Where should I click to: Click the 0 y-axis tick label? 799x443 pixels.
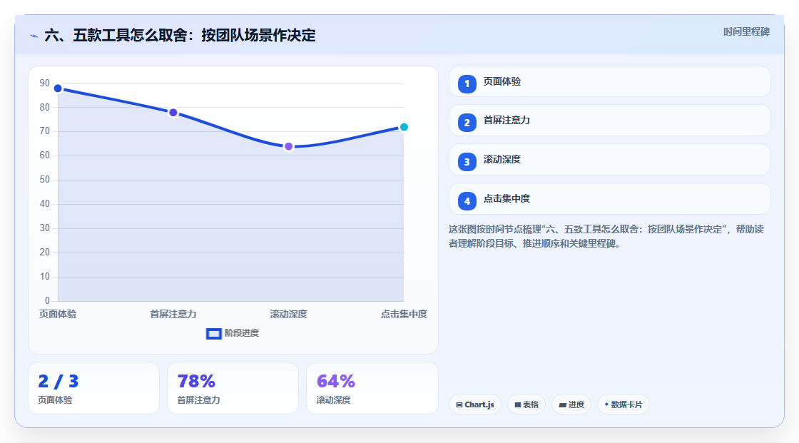47,301
